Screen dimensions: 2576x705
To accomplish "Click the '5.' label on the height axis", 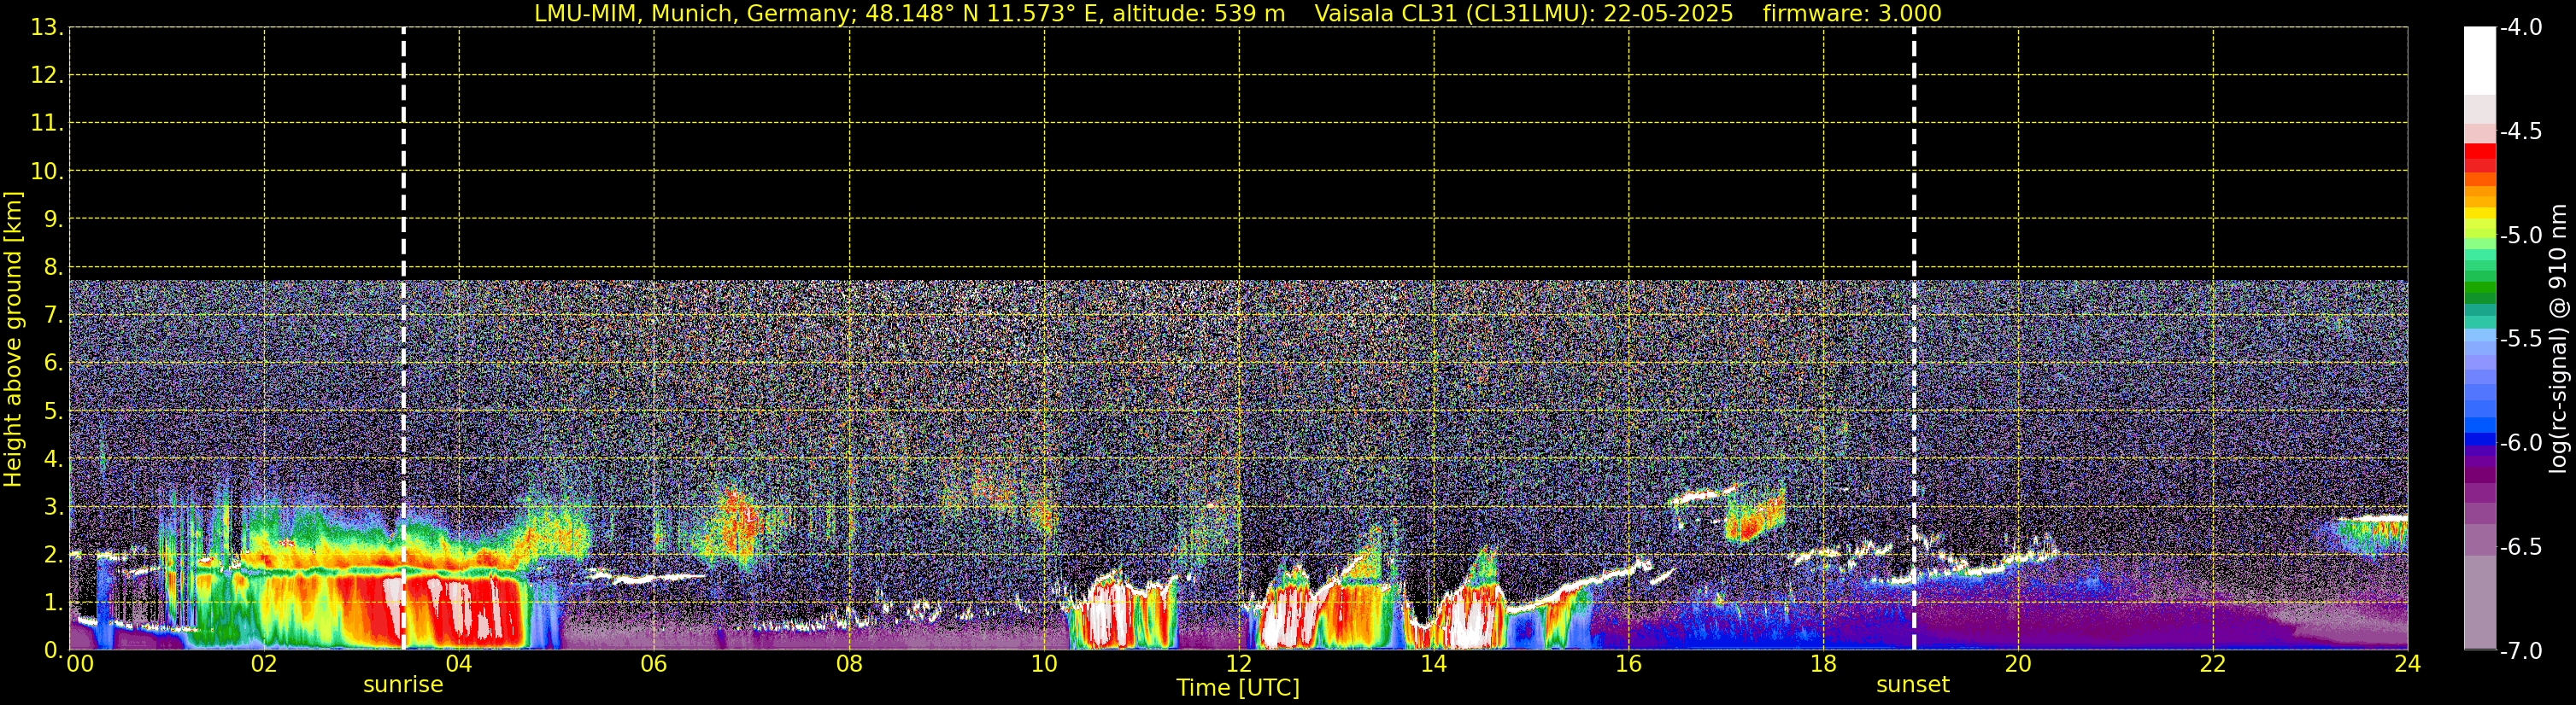I will coord(53,411).
